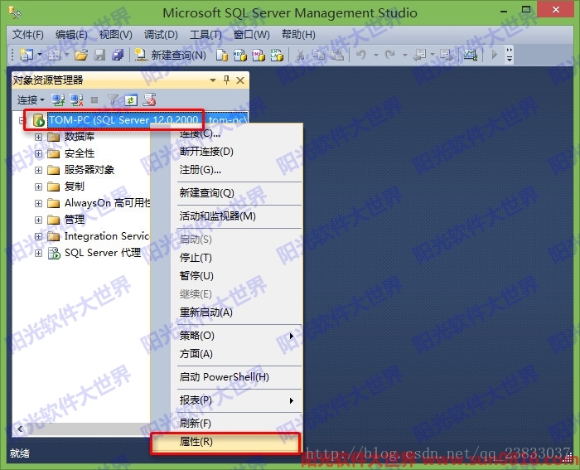Expand the 复制 folder
This screenshot has height=470, width=580.
(x=38, y=187)
